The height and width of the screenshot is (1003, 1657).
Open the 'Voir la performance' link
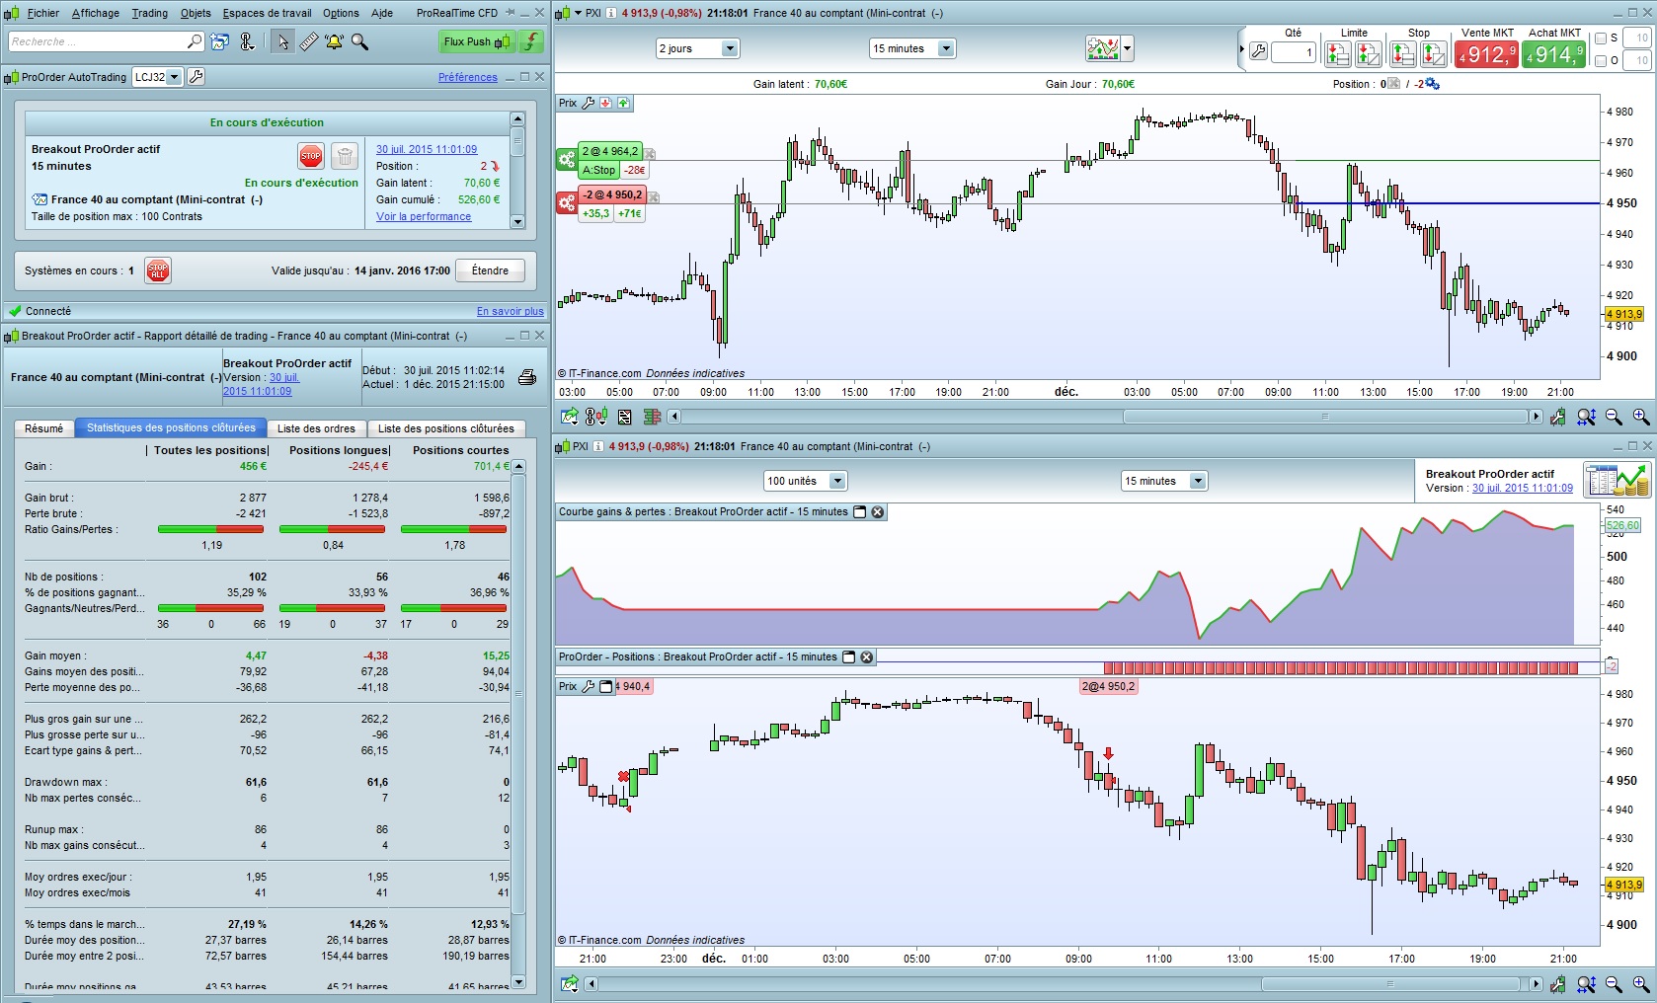coord(424,216)
